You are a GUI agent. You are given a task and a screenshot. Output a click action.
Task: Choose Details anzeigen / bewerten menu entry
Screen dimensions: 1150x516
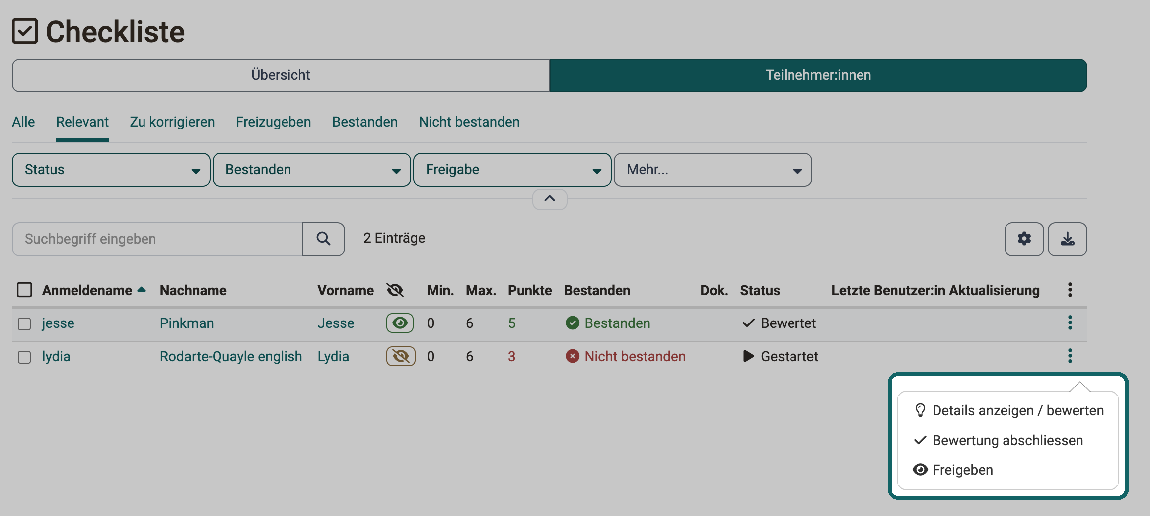(x=1008, y=410)
